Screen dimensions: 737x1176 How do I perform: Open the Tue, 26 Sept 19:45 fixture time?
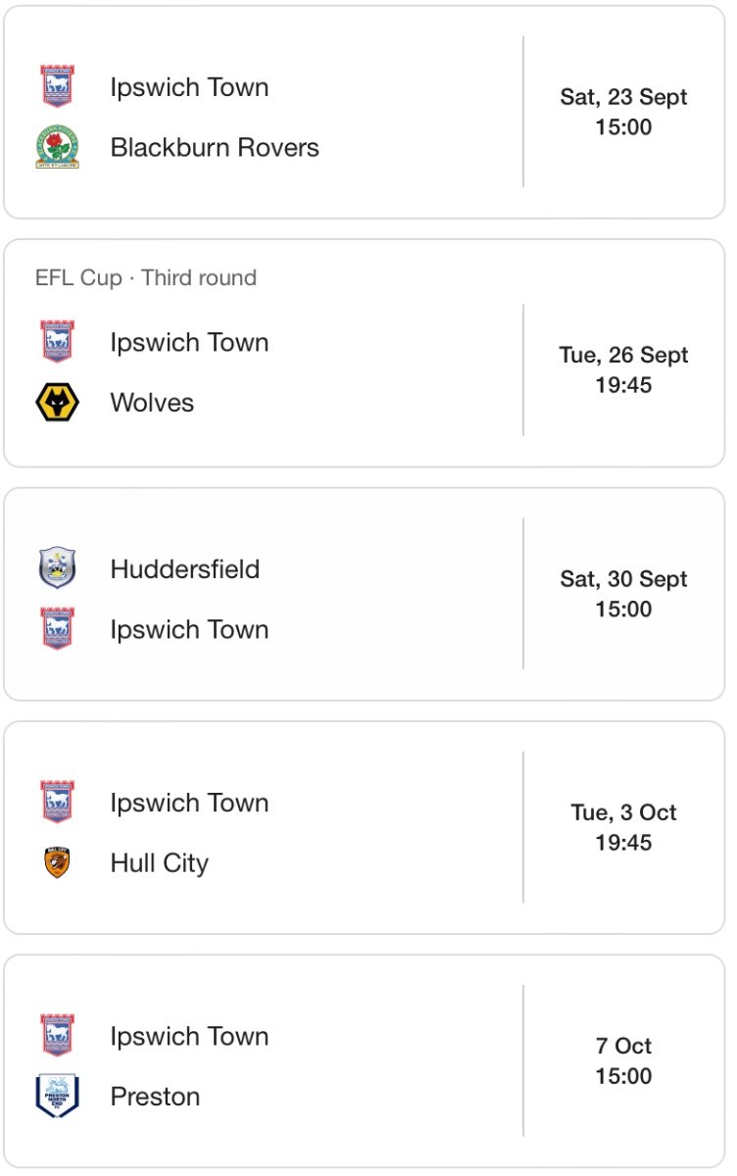[x=623, y=369]
